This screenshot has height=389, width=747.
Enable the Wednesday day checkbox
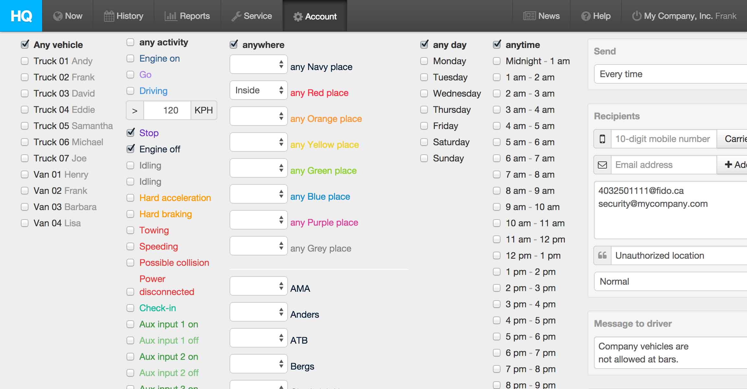pos(424,93)
